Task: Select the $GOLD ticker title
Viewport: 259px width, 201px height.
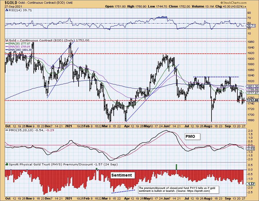Action: 11,3
